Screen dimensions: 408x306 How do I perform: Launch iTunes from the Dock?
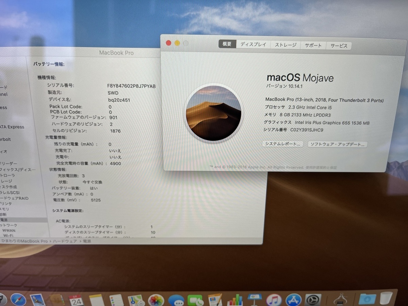pos(274,301)
